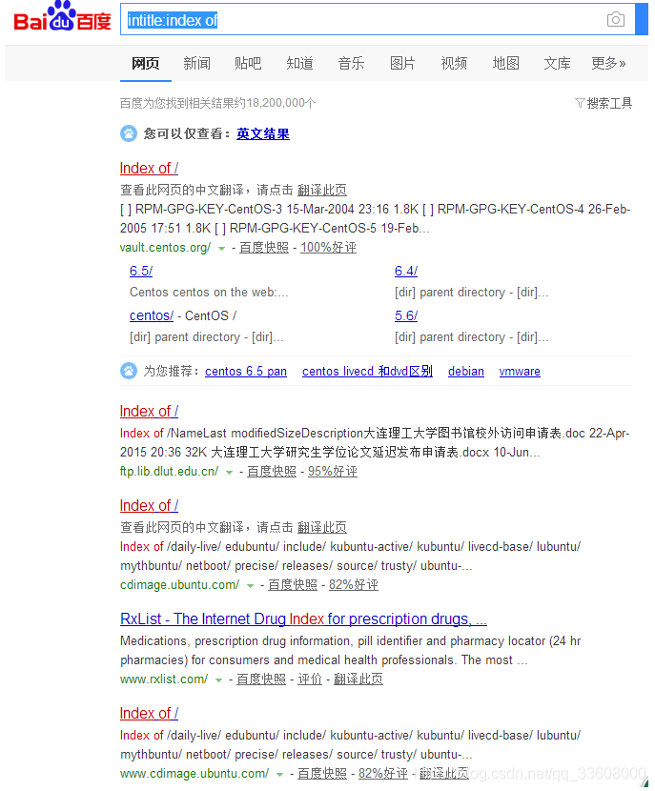Screen dimensions: 655x791
Task: Click paw icon beside 为您推荐
Action: point(129,371)
